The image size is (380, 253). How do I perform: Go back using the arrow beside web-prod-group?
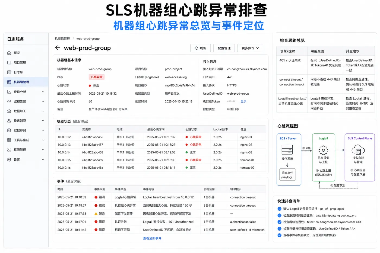click(x=58, y=48)
